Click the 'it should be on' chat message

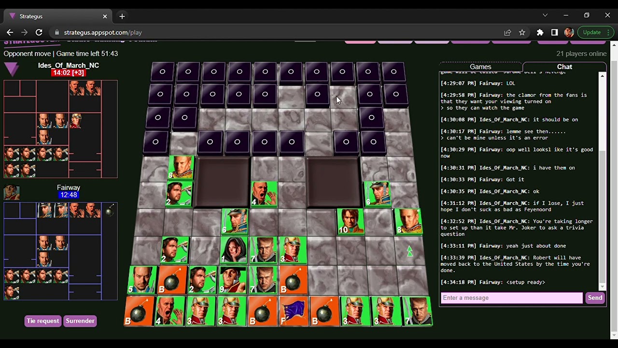[555, 119]
